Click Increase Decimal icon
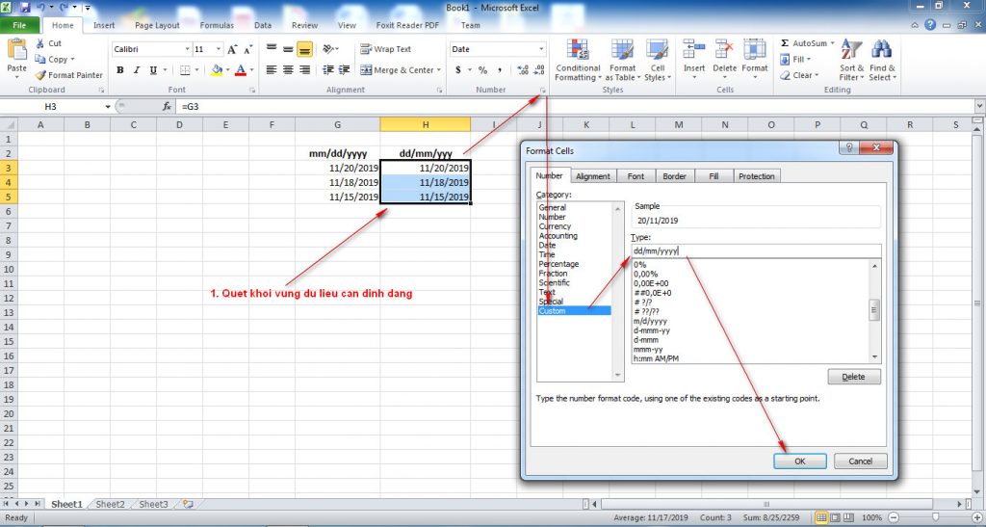The height and width of the screenshot is (527, 986). tap(523, 69)
